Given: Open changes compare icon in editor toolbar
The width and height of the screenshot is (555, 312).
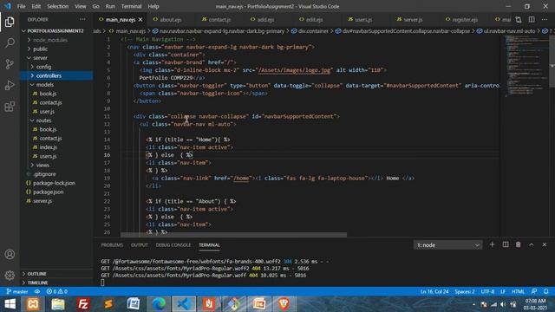Looking at the screenshot, I should pyautogui.click(x=519, y=19).
